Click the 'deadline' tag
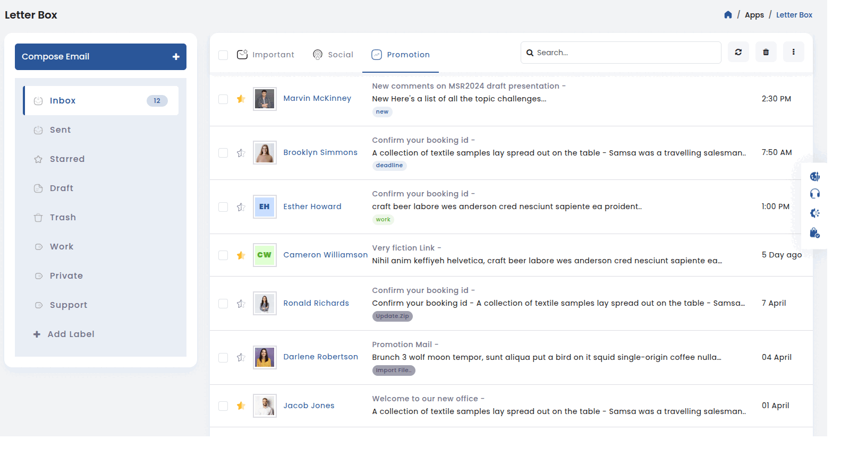This screenshot has width=841, height=474. point(389,166)
